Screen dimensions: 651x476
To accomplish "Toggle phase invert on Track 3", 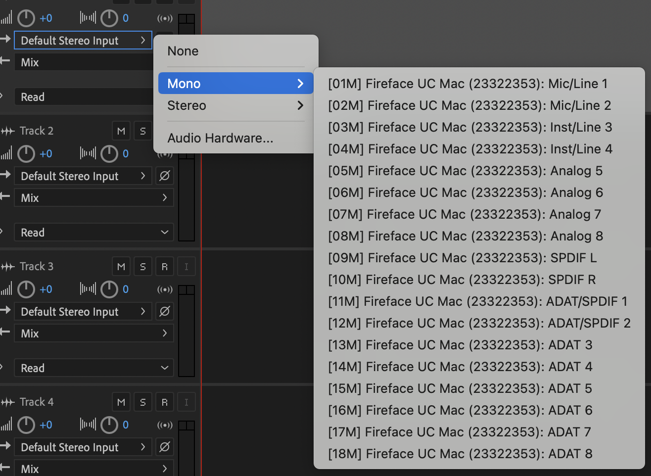I will (x=165, y=312).
